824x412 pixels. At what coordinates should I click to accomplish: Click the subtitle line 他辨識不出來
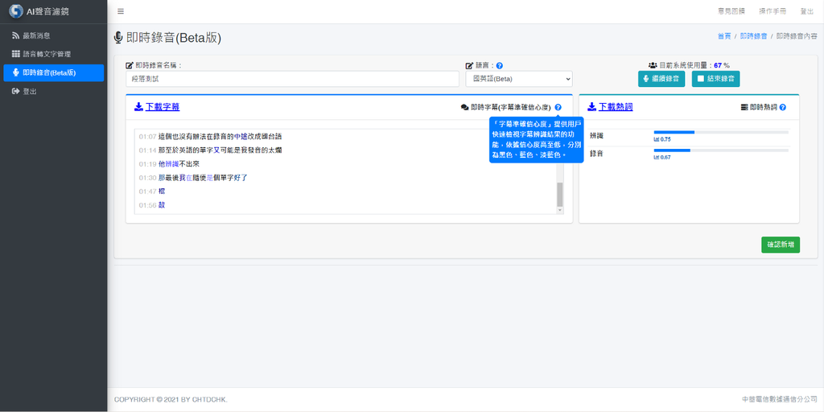tap(179, 164)
